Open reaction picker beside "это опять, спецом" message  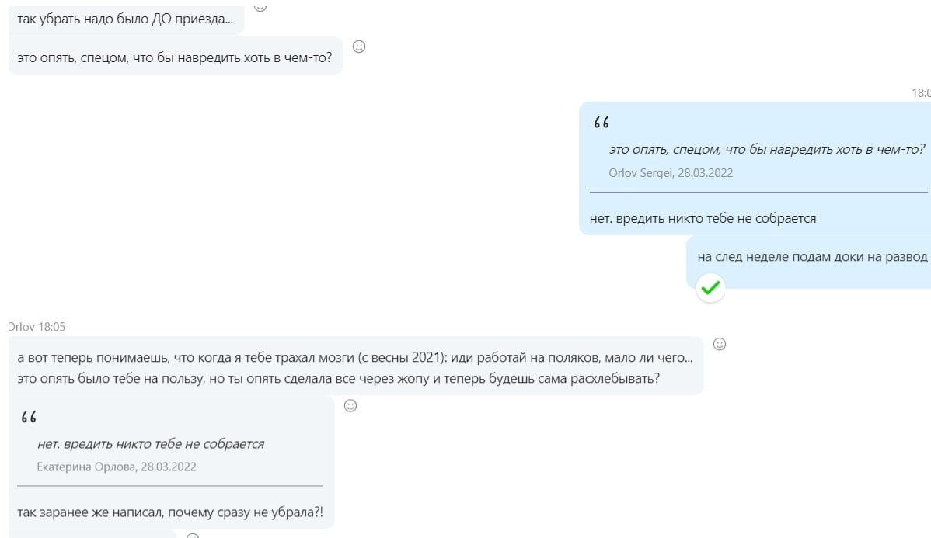coord(359,47)
